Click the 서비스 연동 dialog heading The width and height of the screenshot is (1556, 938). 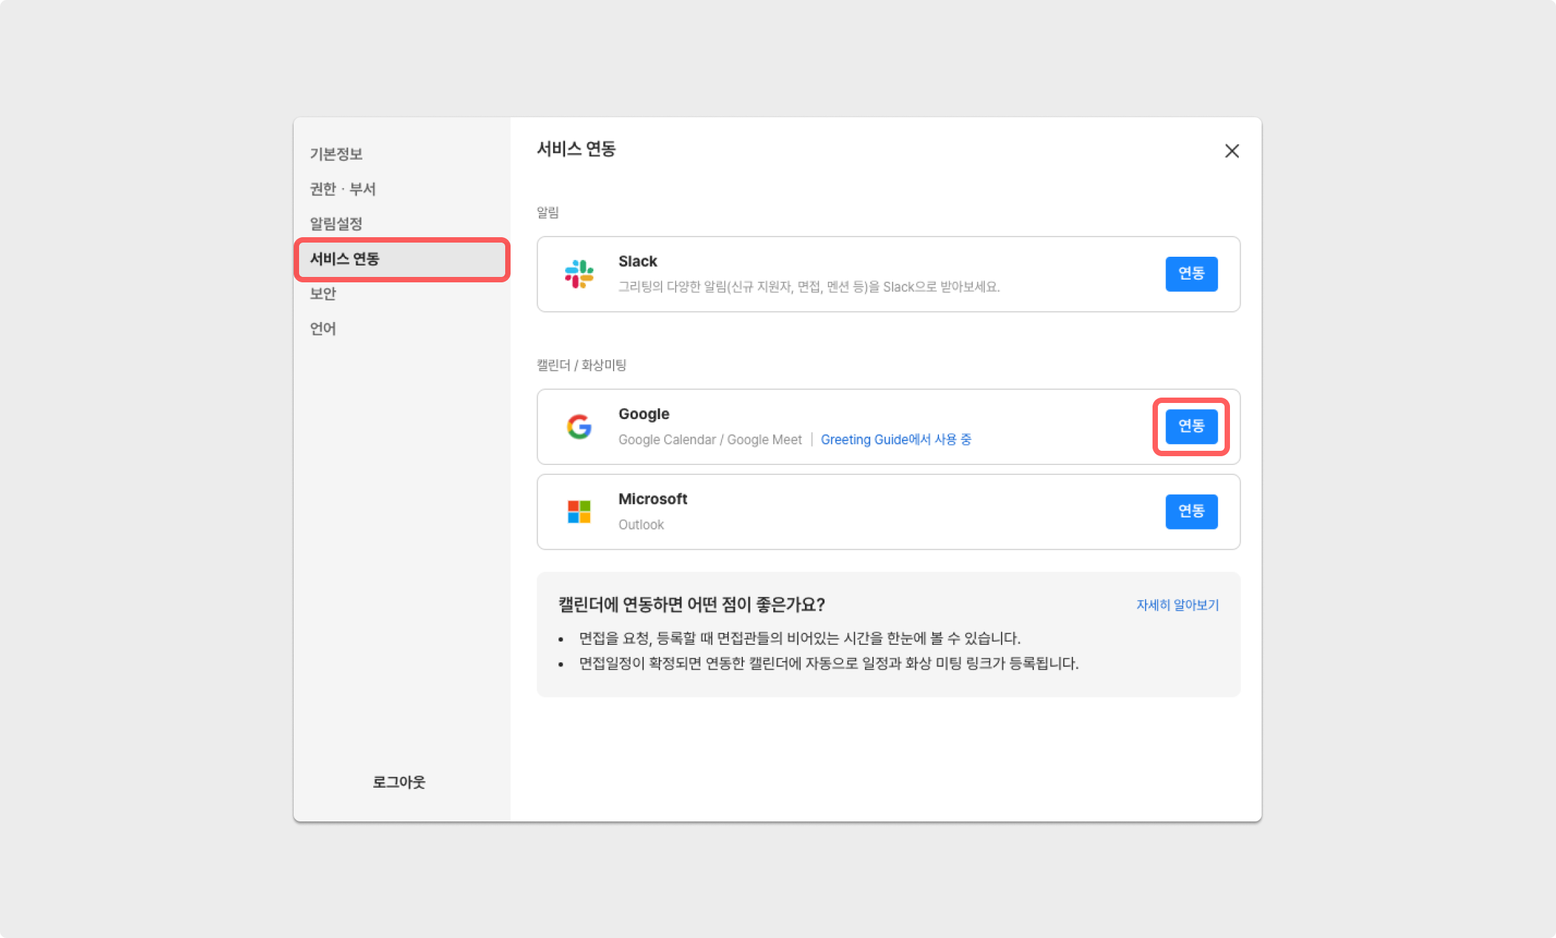pos(576,149)
